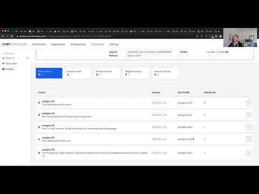The image size is (259, 194).
Task: Click the failed triangle icon of postgres-05
Action: click(39, 139)
